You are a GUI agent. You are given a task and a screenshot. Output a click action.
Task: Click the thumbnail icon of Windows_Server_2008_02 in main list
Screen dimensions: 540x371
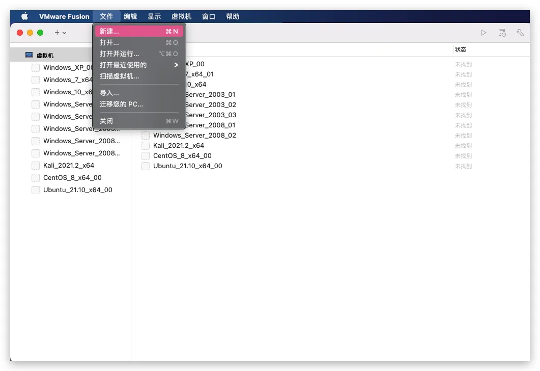(x=146, y=136)
